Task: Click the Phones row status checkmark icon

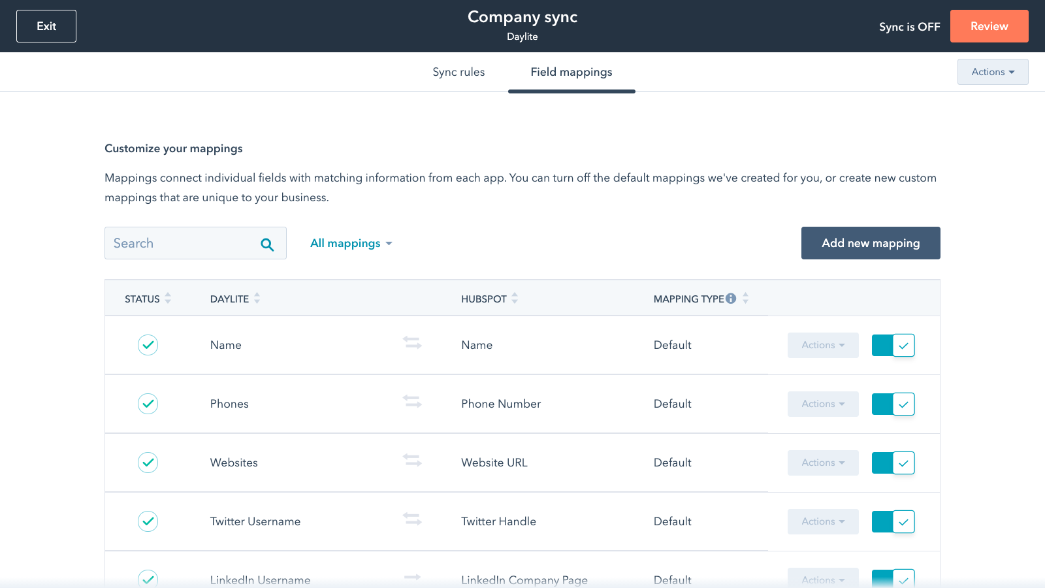Action: [148, 404]
